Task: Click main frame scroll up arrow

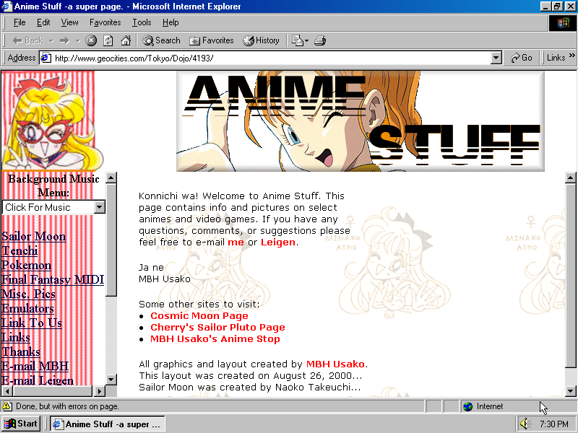Action: click(570, 178)
